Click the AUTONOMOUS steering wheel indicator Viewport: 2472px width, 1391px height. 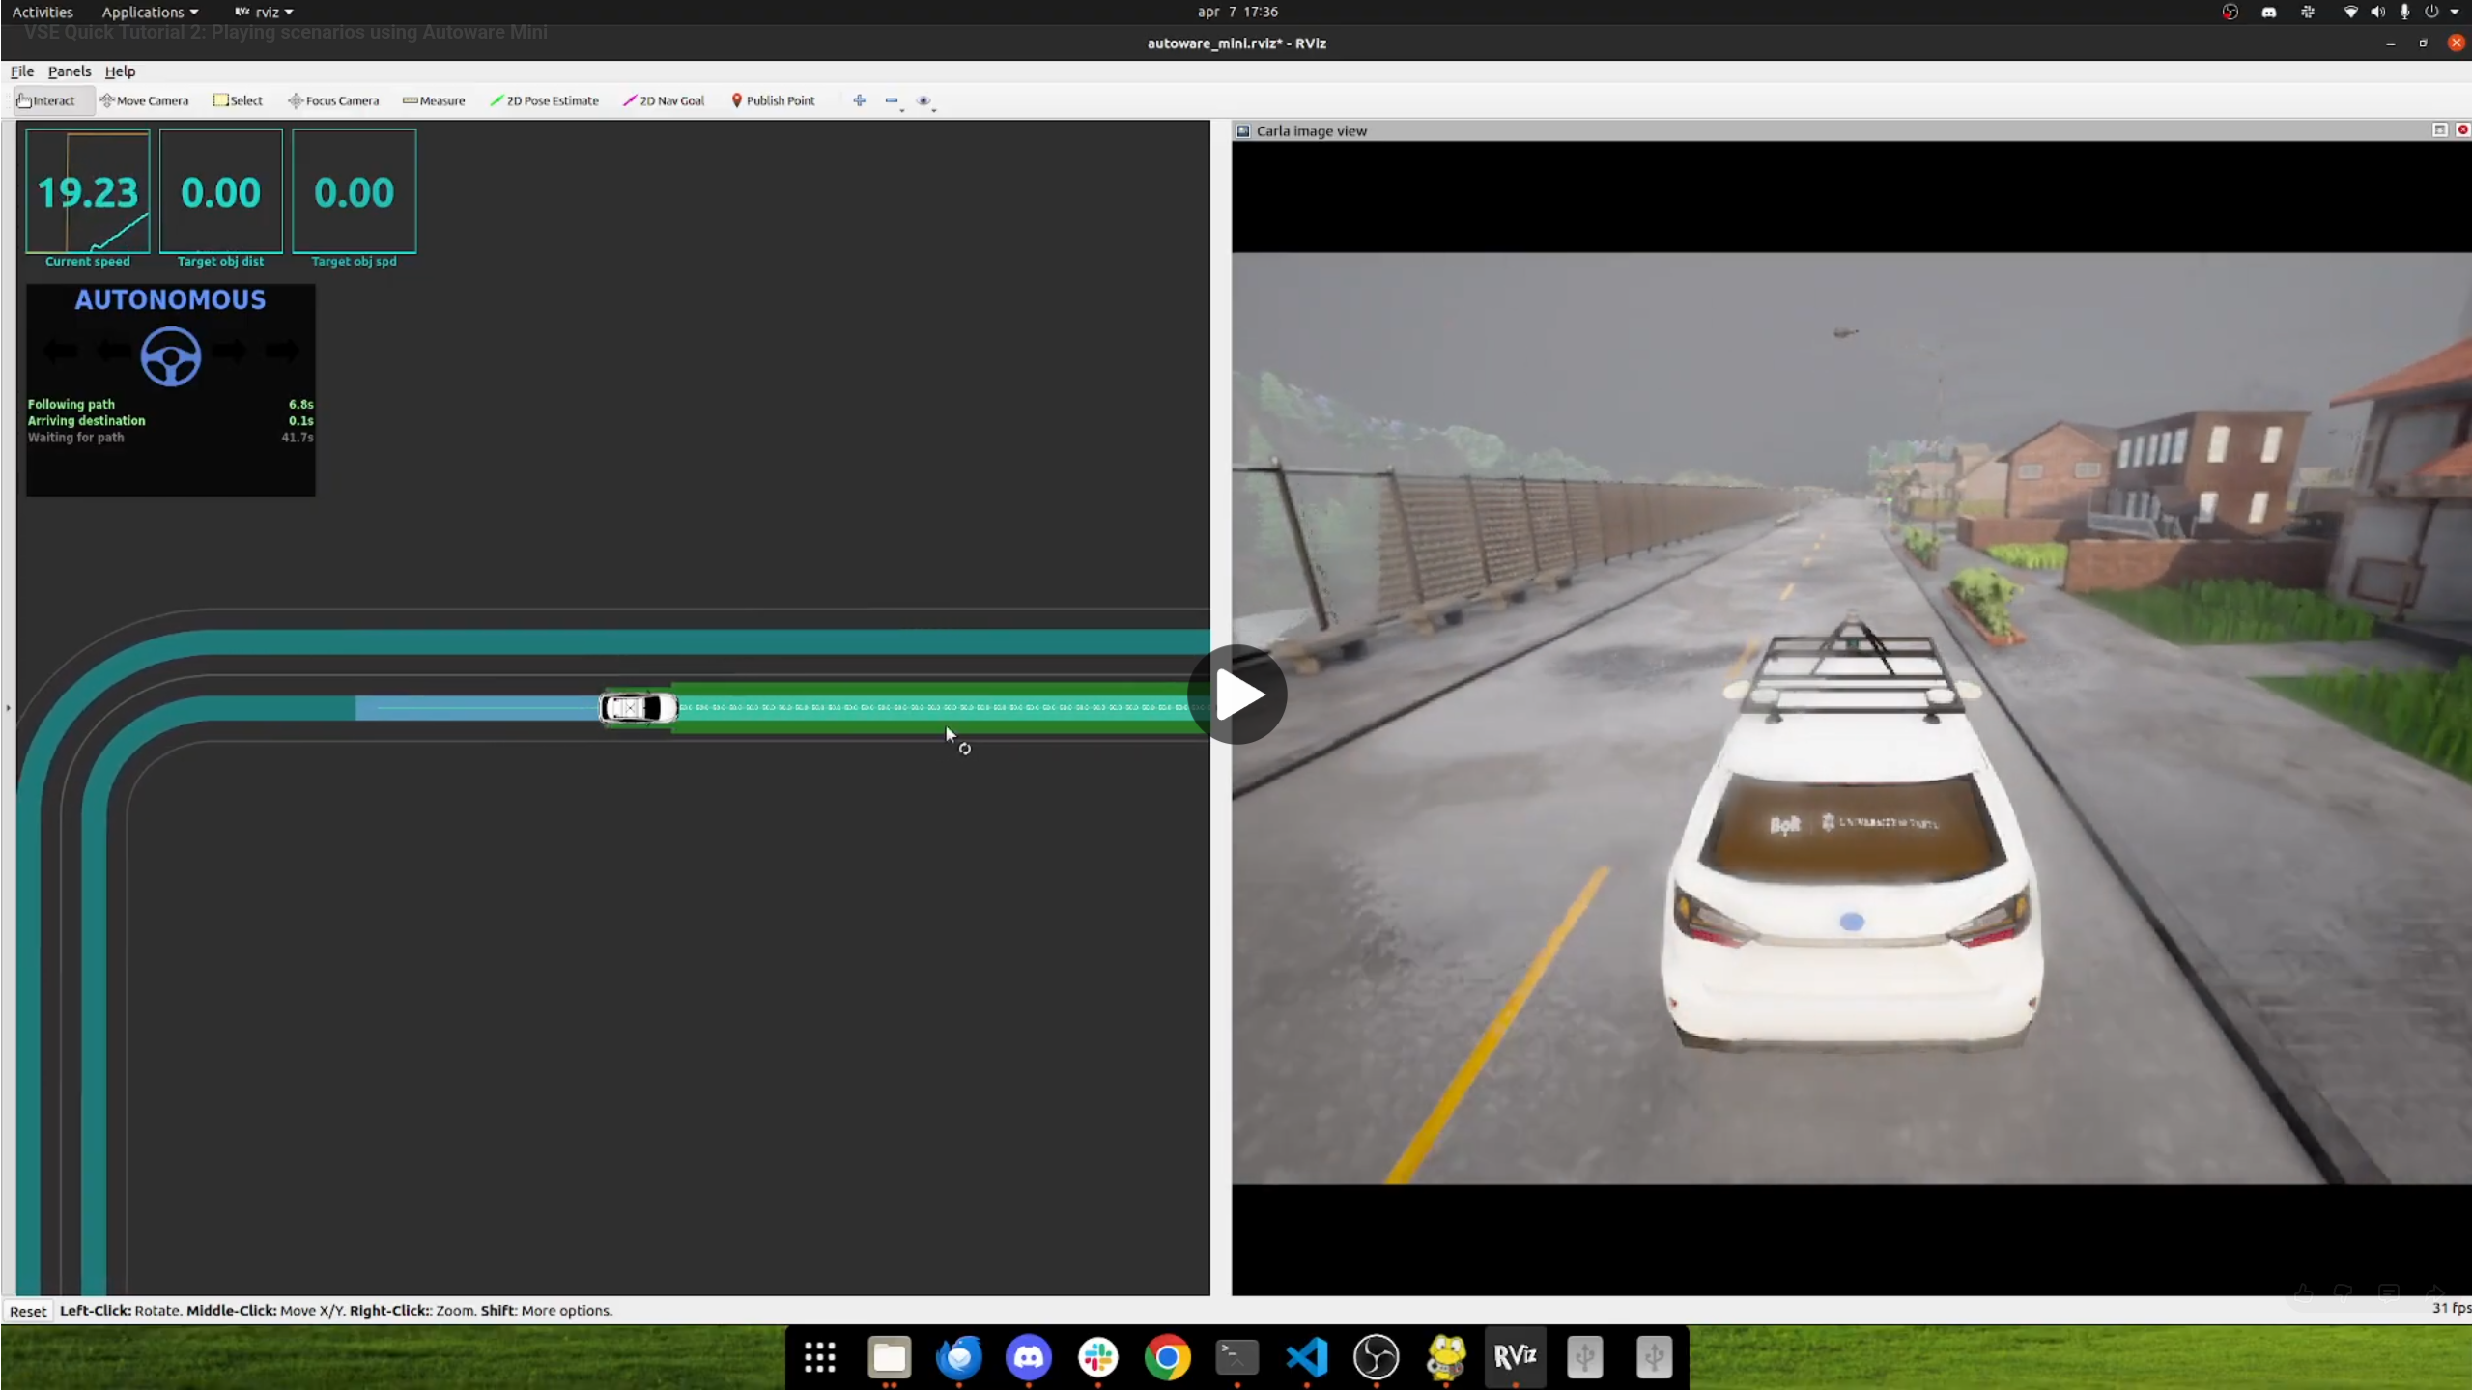(x=171, y=356)
